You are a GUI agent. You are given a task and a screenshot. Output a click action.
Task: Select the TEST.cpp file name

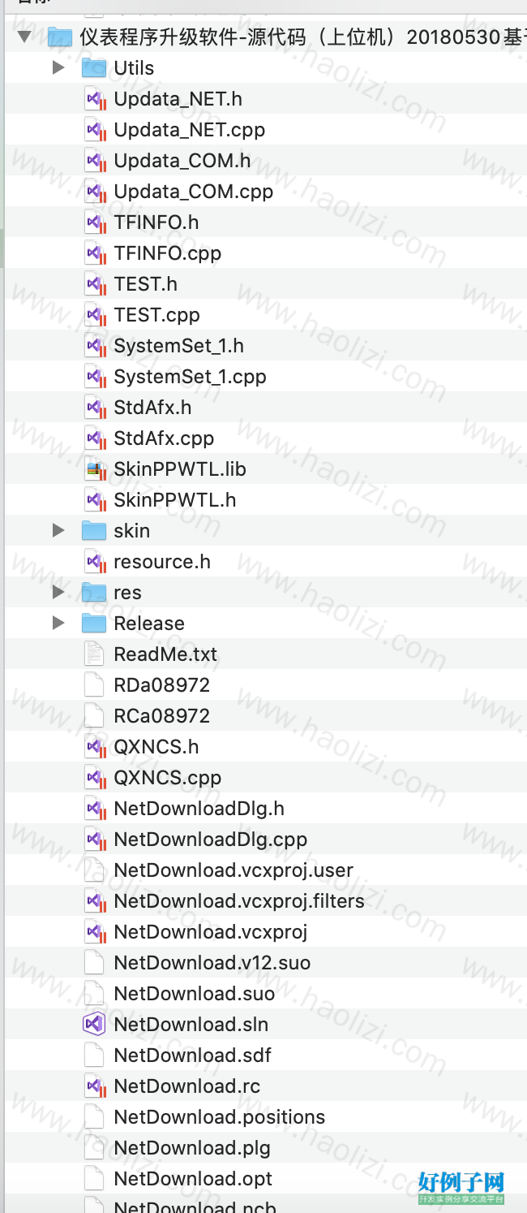[x=156, y=315]
